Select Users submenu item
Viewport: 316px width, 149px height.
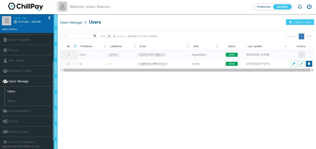(x=11, y=91)
